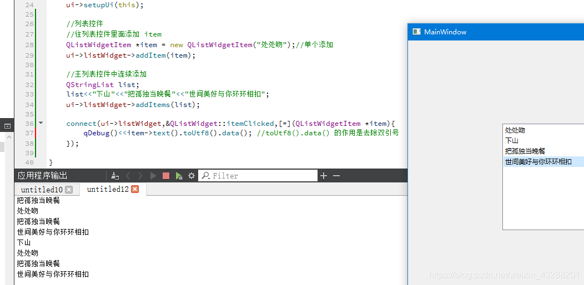Click line number 33 in gutter
This screenshot has height=285, width=584.
[29, 94]
